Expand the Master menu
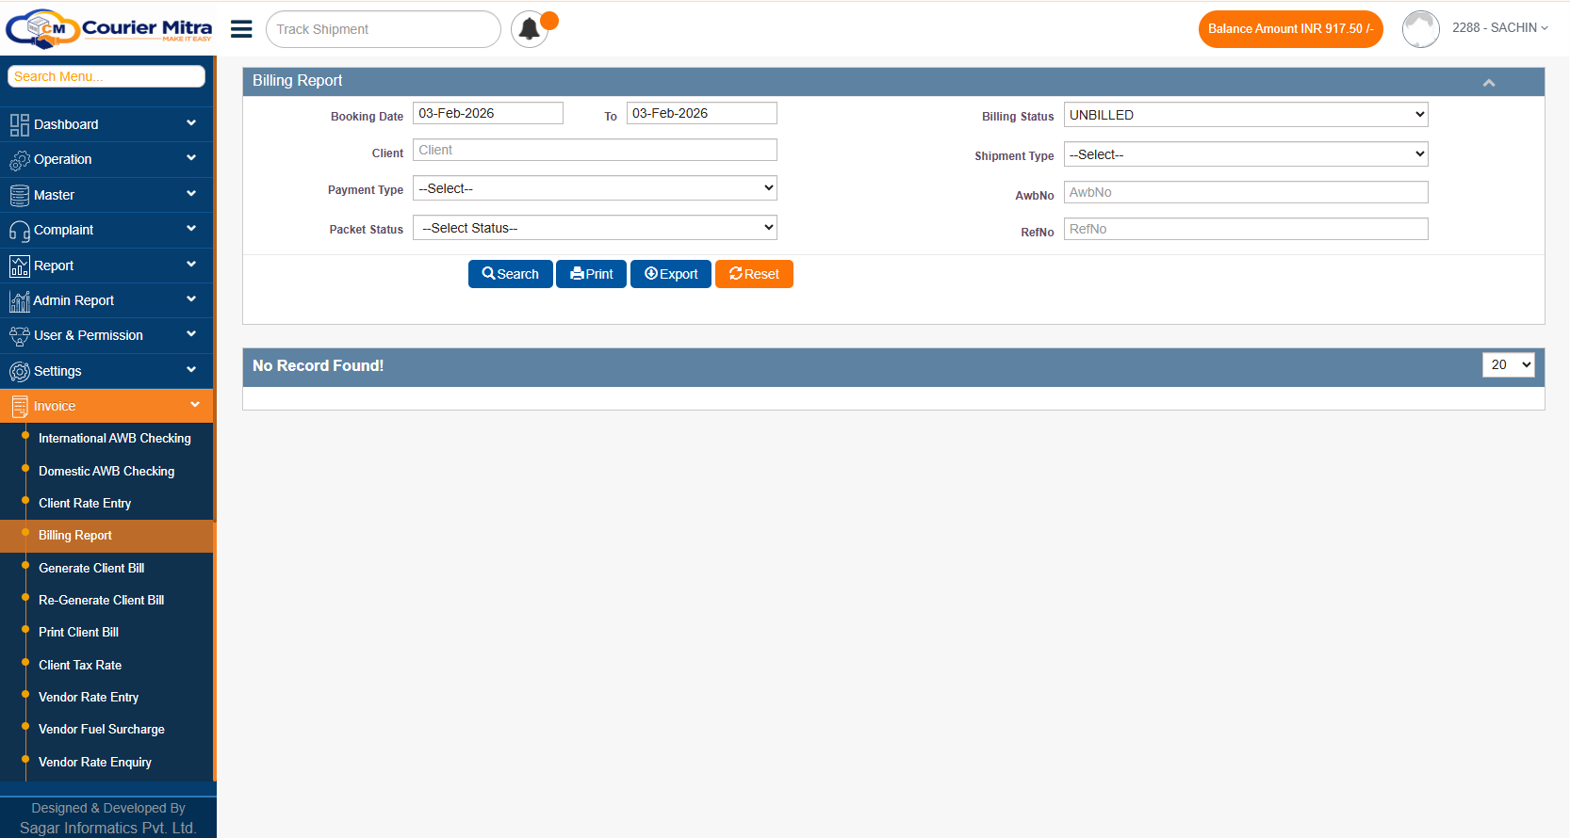 tap(191, 194)
